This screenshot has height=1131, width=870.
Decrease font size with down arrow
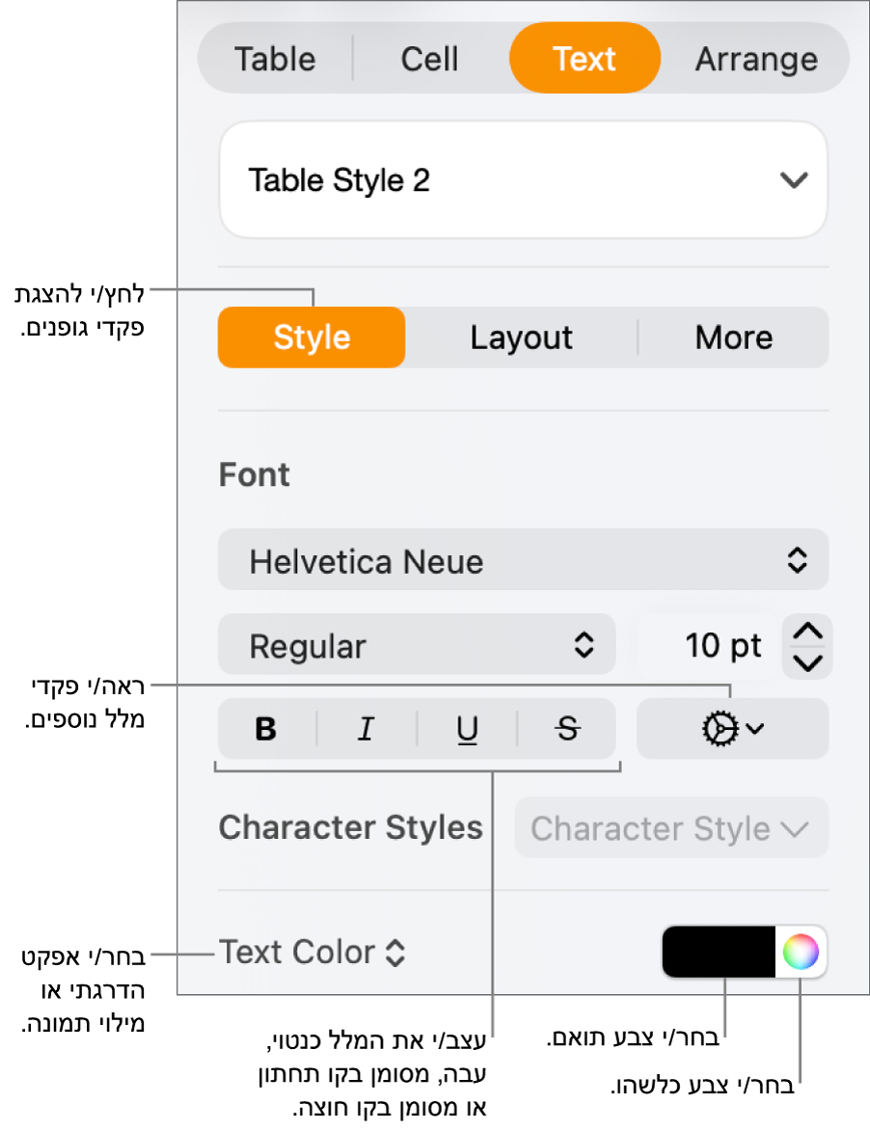point(807,662)
